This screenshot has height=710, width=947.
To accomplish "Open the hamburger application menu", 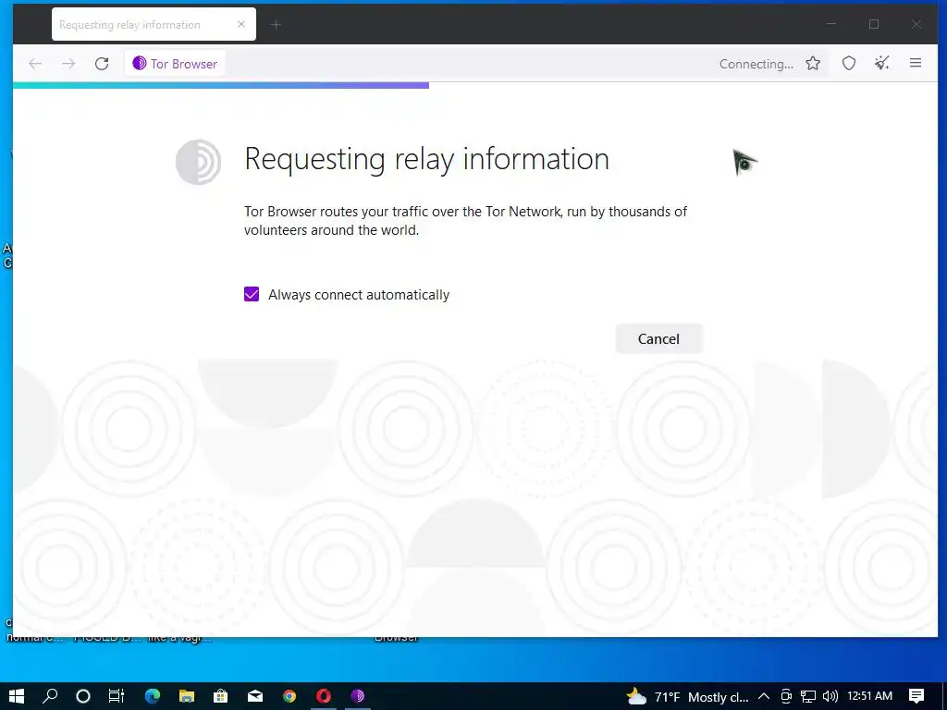I will pyautogui.click(x=916, y=63).
